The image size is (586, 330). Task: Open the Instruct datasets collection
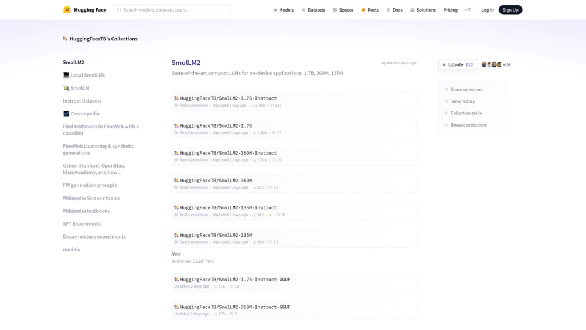click(x=82, y=101)
